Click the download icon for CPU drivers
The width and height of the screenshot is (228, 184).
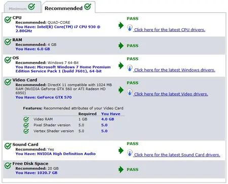click(x=130, y=28)
